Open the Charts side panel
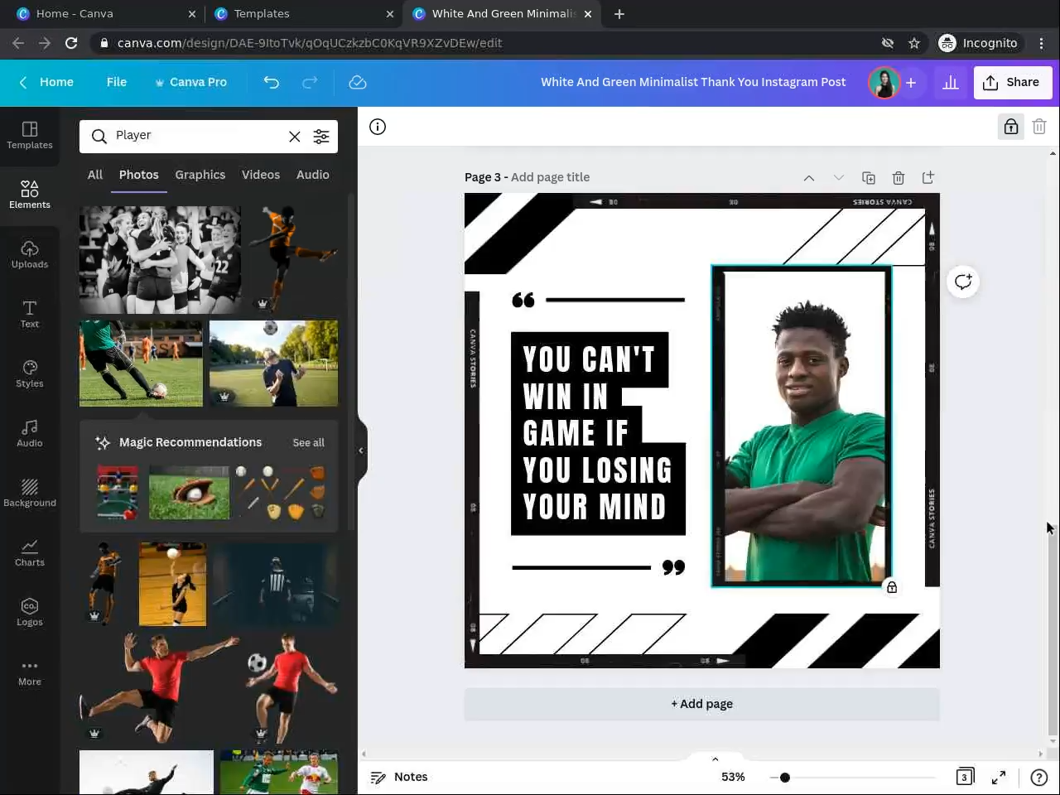Screen dimensions: 1060x795 tap(30, 552)
